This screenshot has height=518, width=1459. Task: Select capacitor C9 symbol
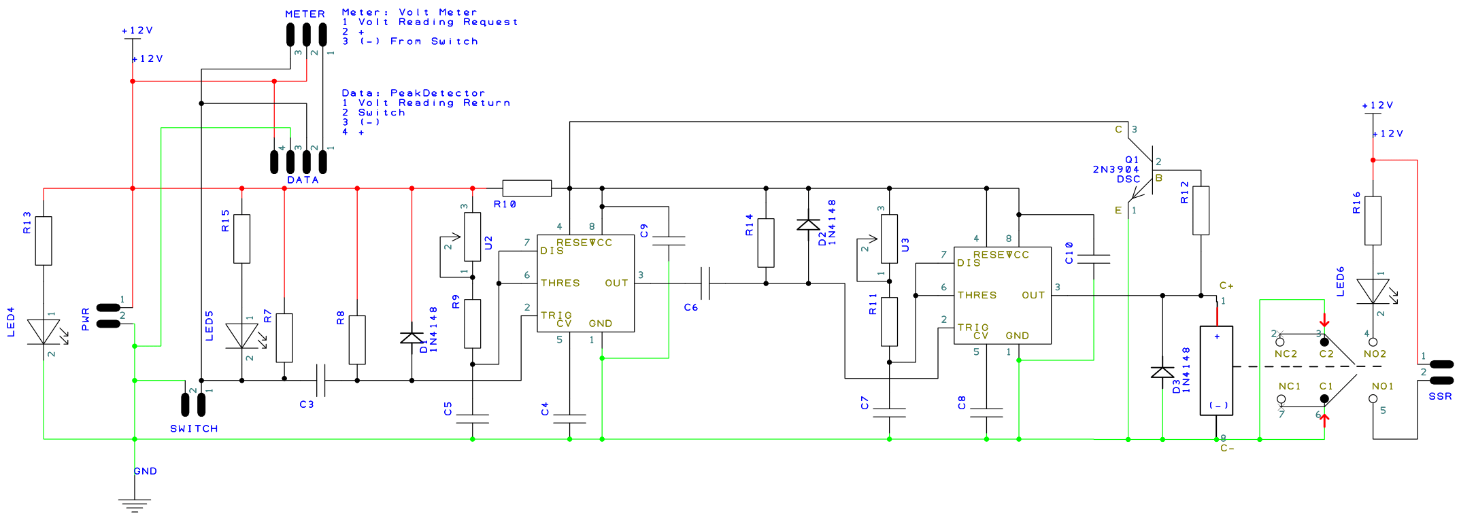669,241
